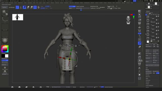Viewport: 162px width, 91px height.
Task: Select the Scale transform icon
Action: [28, 7]
